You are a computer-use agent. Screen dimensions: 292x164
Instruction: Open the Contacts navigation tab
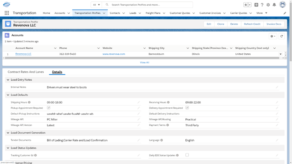115,13
